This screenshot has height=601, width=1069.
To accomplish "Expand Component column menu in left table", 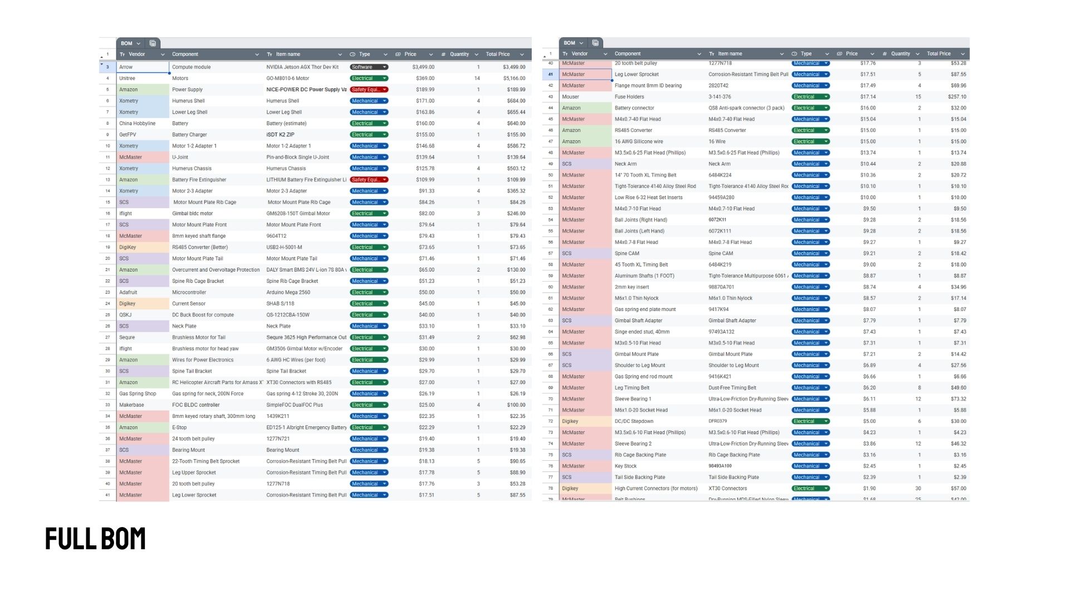I will click(x=257, y=55).
